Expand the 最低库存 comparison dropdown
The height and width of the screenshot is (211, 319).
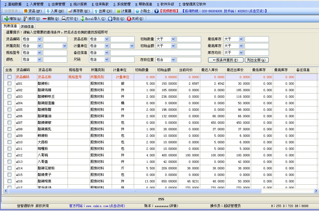tap(241, 39)
